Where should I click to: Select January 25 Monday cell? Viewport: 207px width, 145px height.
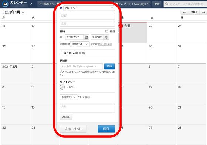[16, 53]
